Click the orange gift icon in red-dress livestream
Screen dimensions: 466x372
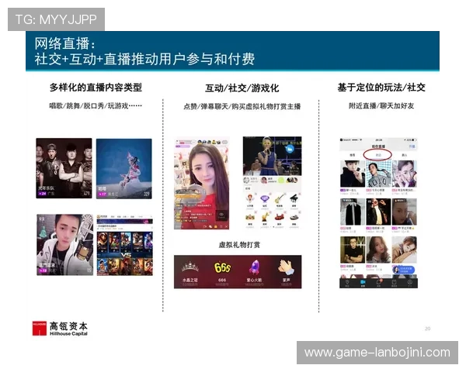point(216,227)
